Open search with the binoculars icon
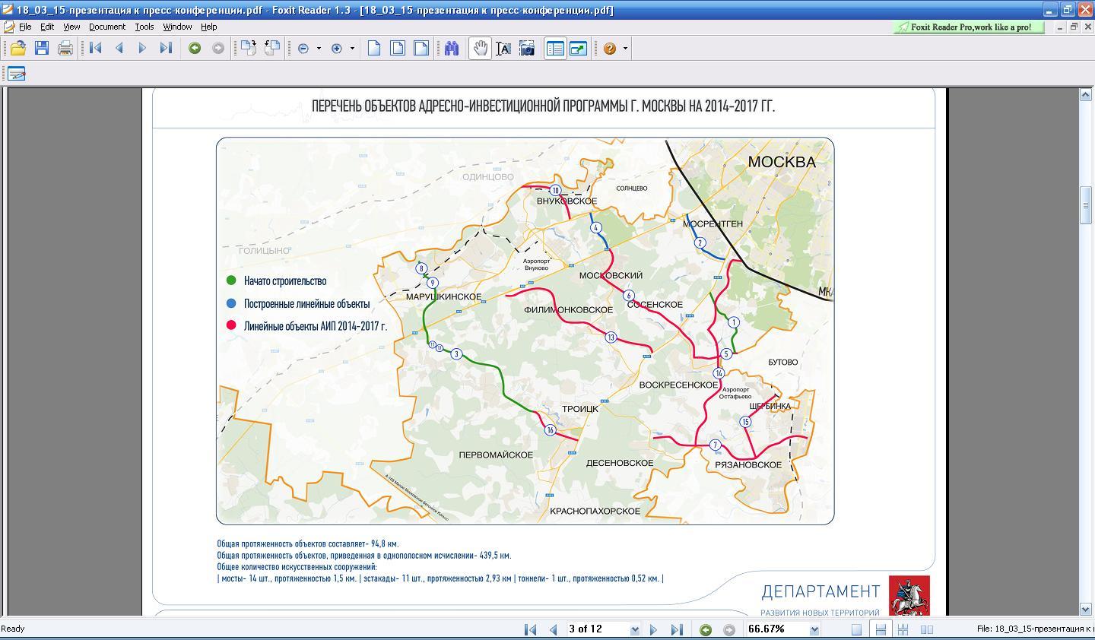 pos(452,48)
